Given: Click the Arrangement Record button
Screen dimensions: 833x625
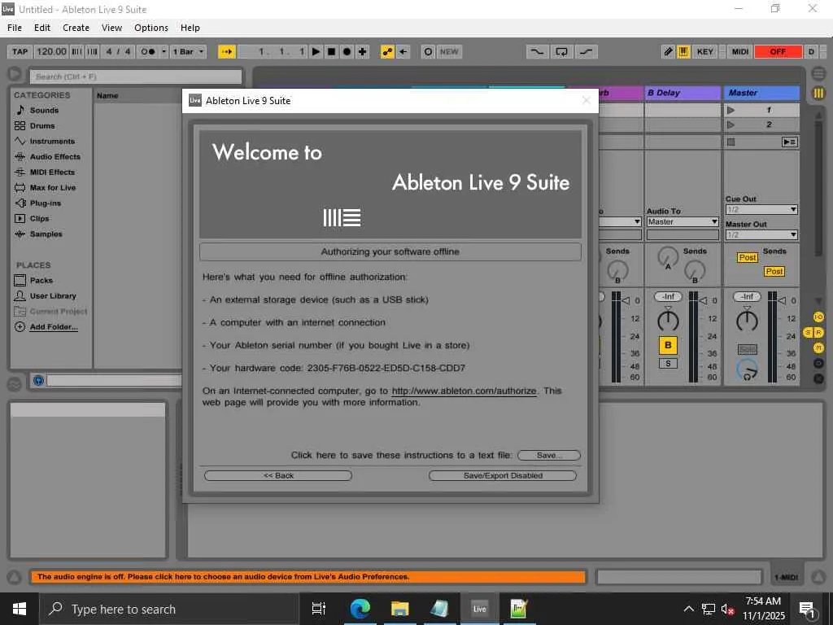Looking at the screenshot, I should coord(347,51).
